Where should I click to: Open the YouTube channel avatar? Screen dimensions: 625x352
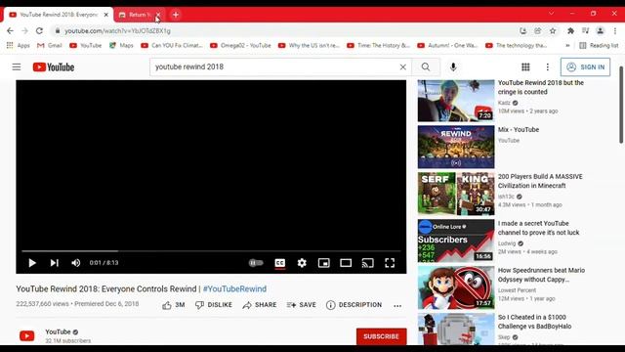click(27, 336)
